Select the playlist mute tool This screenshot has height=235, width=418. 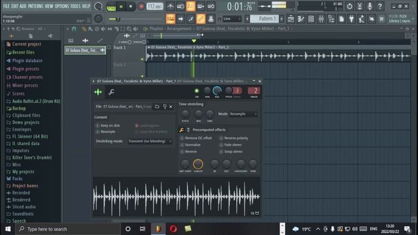pos(103,29)
